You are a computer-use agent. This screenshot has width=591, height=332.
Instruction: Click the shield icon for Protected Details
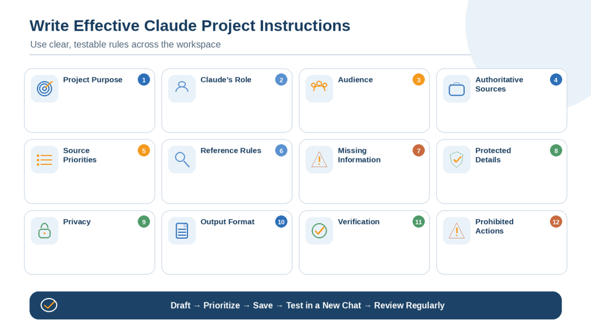457,160
